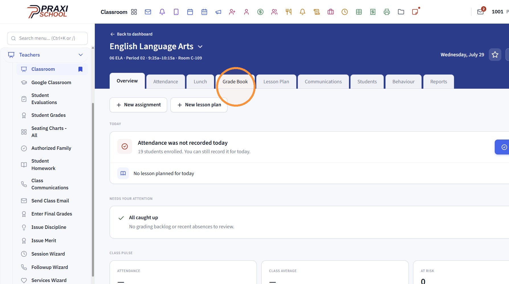Click the blue envelope icon in top toolbar
The height and width of the screenshot is (284, 509).
pyautogui.click(x=148, y=12)
